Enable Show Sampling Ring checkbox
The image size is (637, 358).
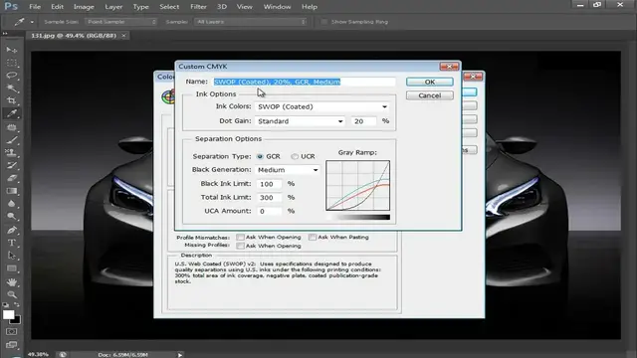[x=323, y=22]
